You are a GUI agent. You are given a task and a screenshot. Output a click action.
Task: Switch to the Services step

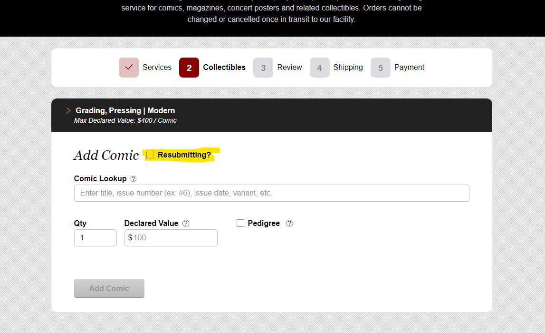click(157, 68)
